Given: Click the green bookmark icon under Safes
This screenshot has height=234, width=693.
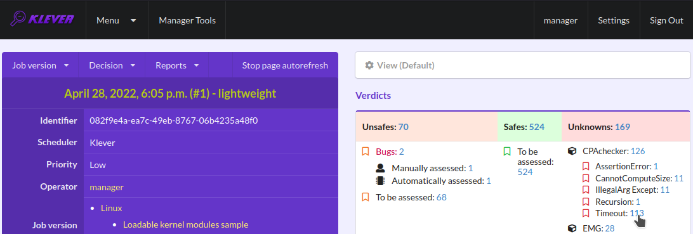Looking at the screenshot, I should click(507, 152).
